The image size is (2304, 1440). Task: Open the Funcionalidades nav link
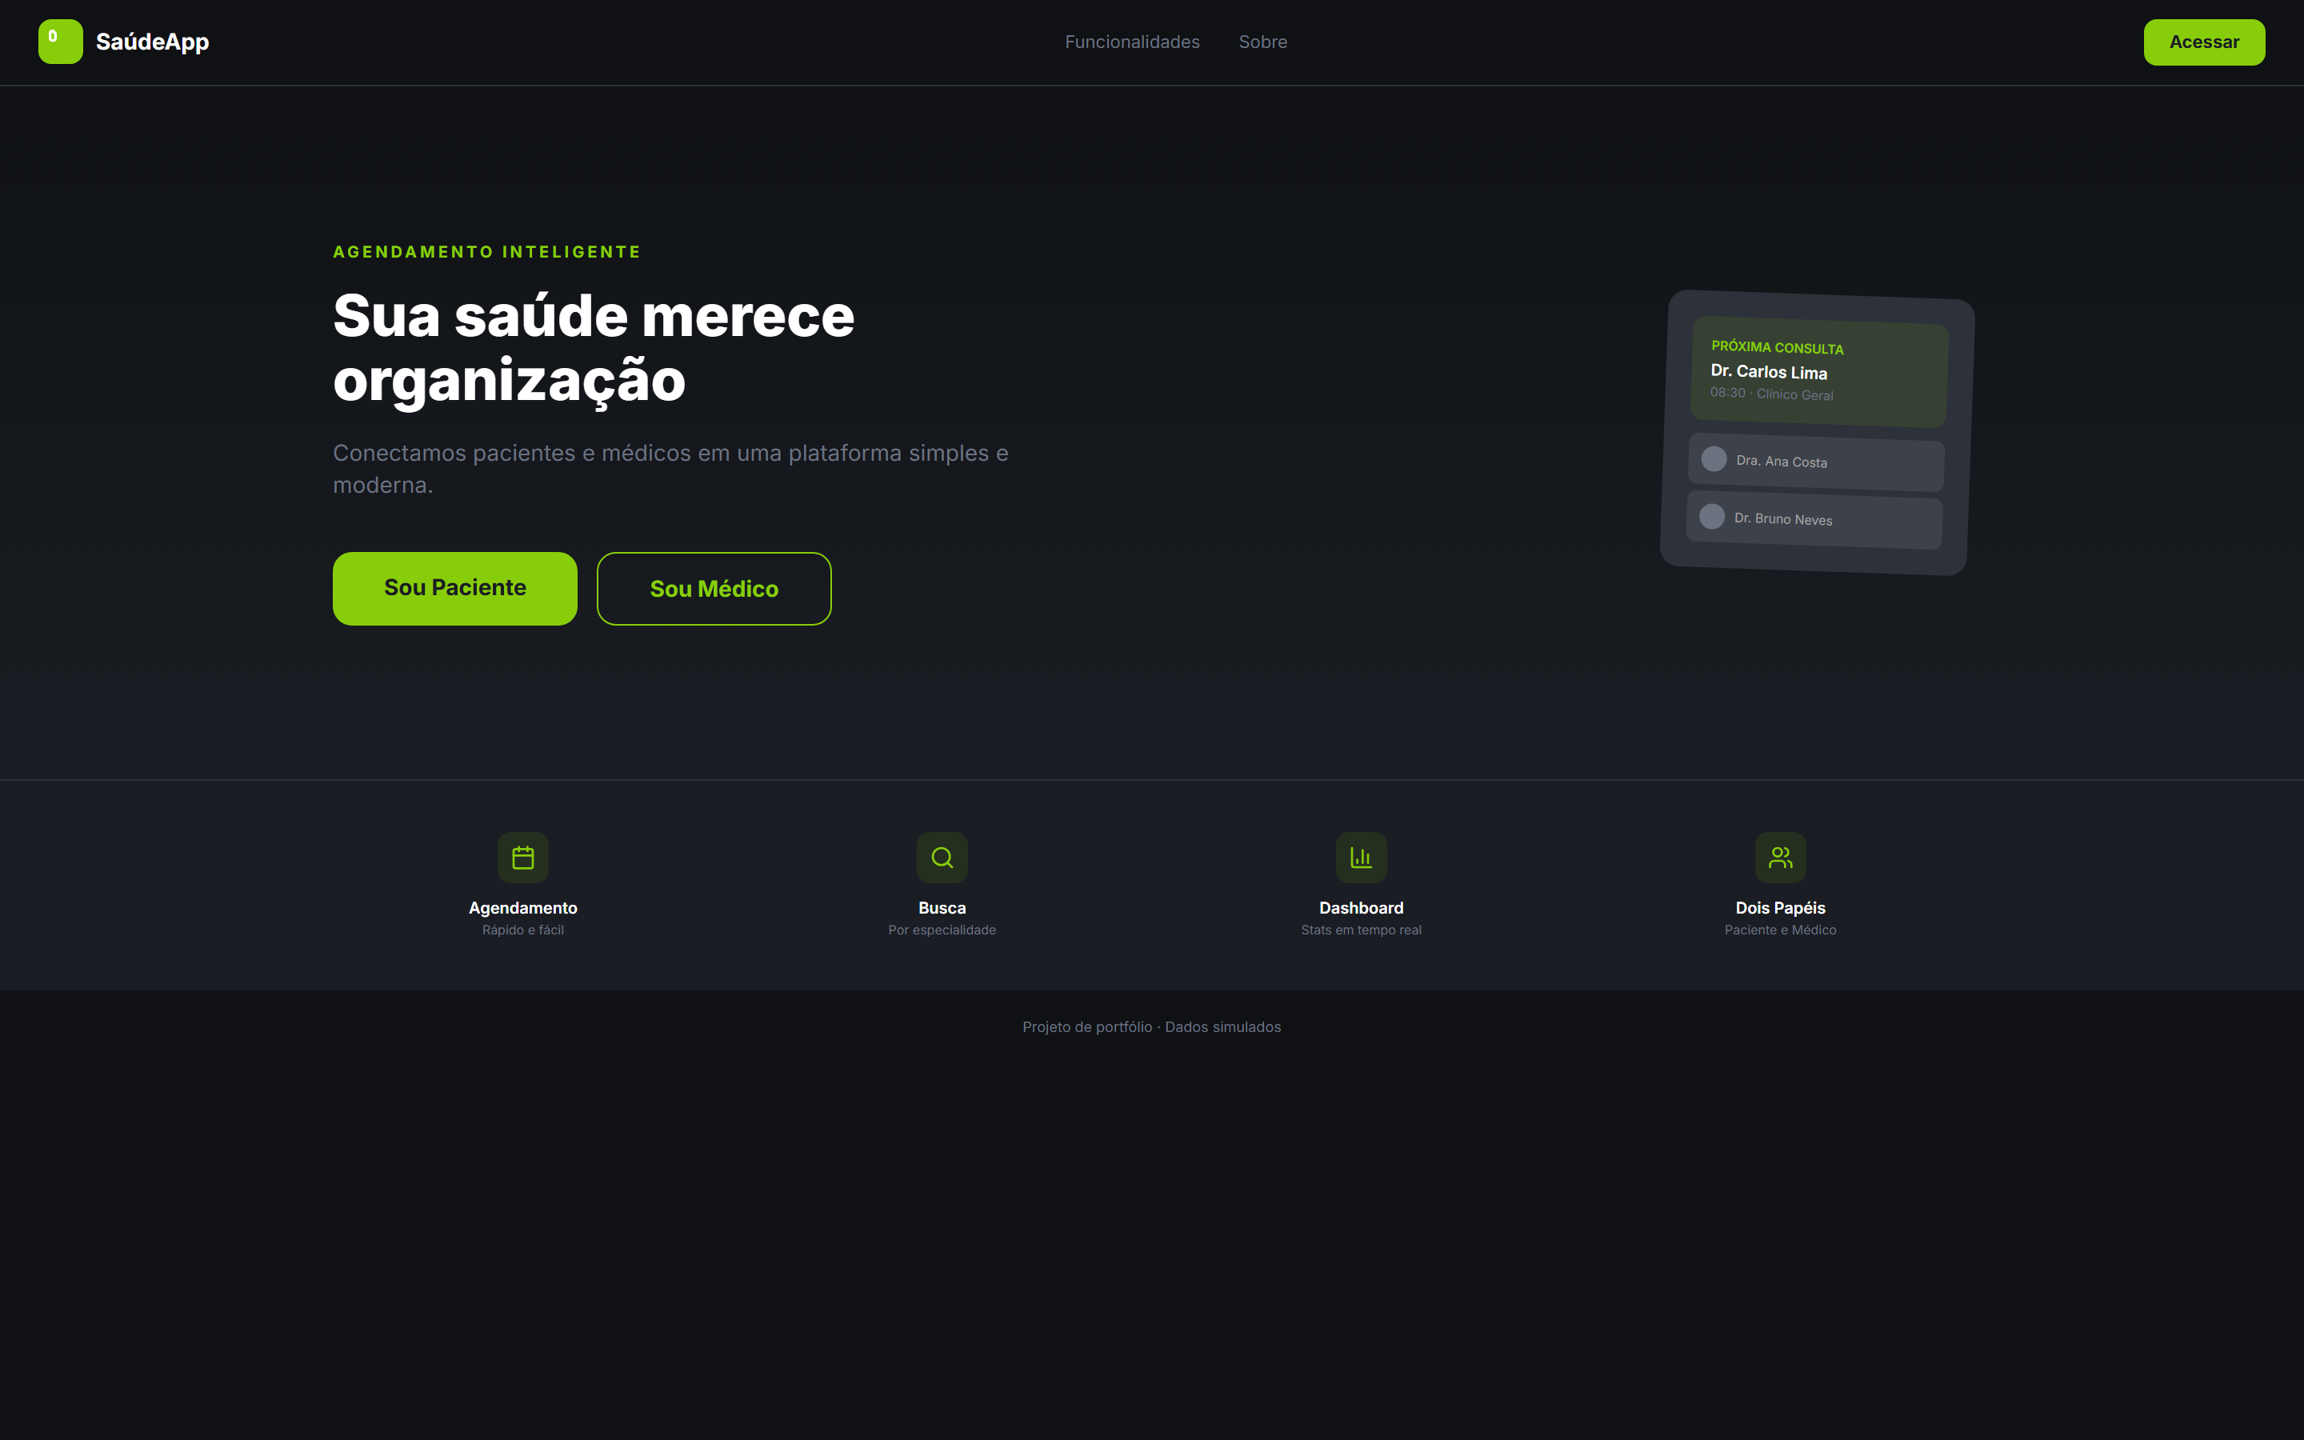(x=1132, y=42)
